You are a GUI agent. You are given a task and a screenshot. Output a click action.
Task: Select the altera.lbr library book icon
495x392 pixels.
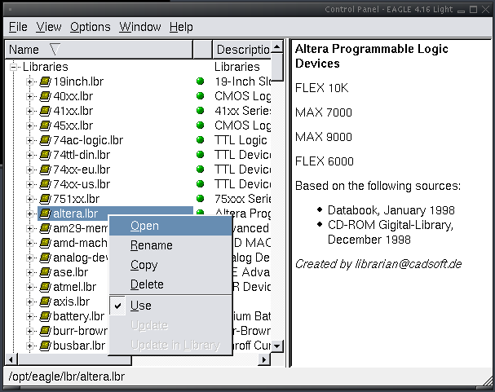click(x=45, y=214)
